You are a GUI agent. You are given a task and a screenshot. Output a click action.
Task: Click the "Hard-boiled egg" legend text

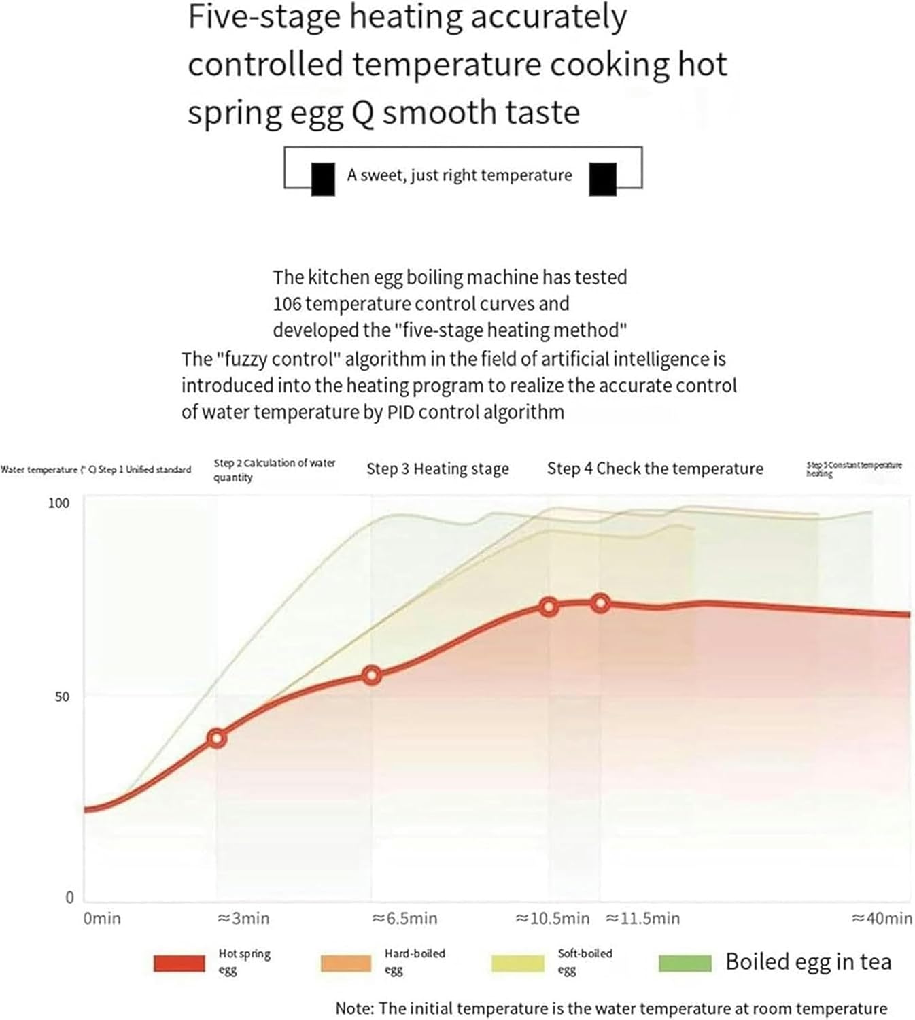[x=414, y=962]
